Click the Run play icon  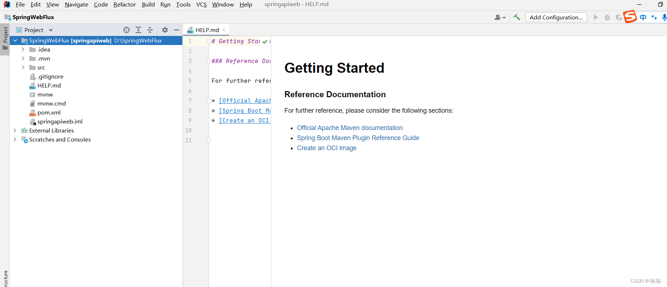click(x=596, y=17)
